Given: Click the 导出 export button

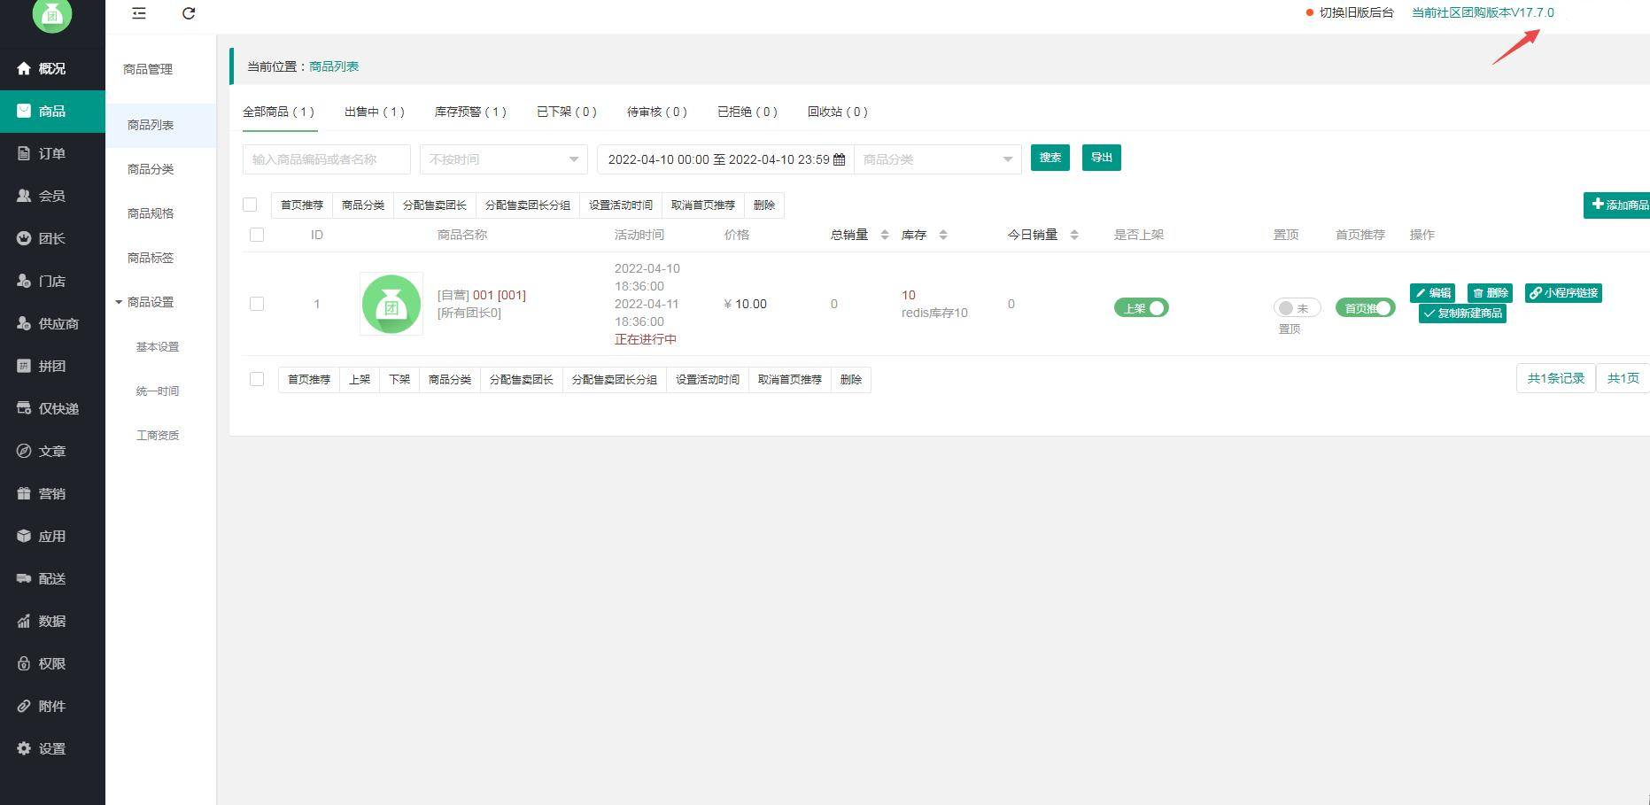Looking at the screenshot, I should [x=1102, y=158].
